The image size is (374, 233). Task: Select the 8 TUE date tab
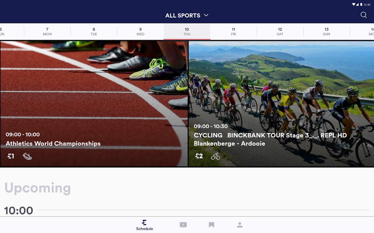click(x=94, y=32)
